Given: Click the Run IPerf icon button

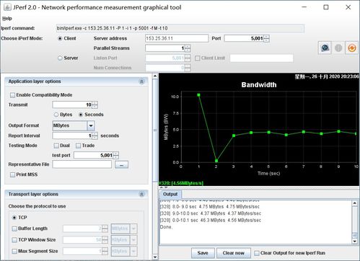Looking at the screenshot, I should click(325, 48).
